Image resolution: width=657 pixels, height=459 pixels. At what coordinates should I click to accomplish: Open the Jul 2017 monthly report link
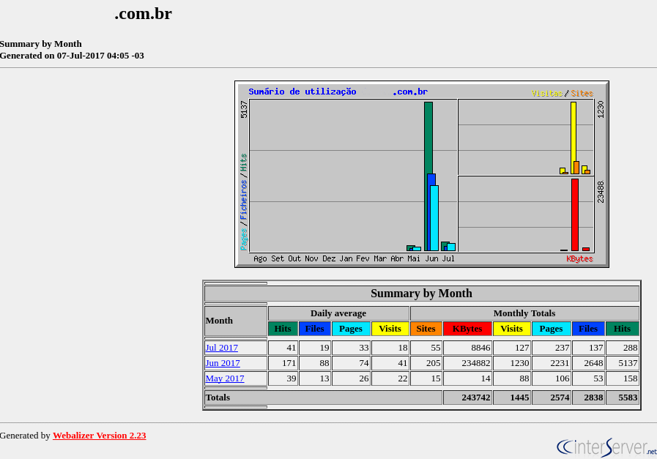pyautogui.click(x=222, y=348)
